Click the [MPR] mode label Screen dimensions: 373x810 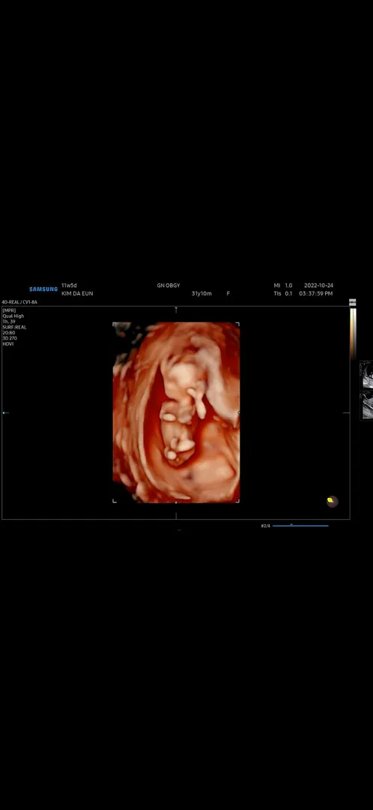tap(9, 310)
